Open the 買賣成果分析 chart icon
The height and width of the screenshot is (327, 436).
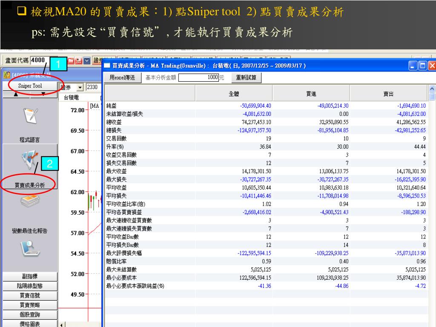[30, 160]
